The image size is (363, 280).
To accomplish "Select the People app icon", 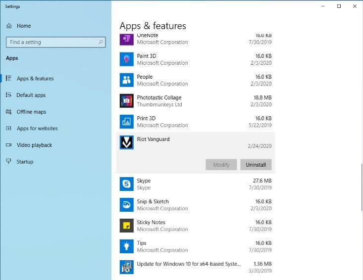I will tap(127, 80).
